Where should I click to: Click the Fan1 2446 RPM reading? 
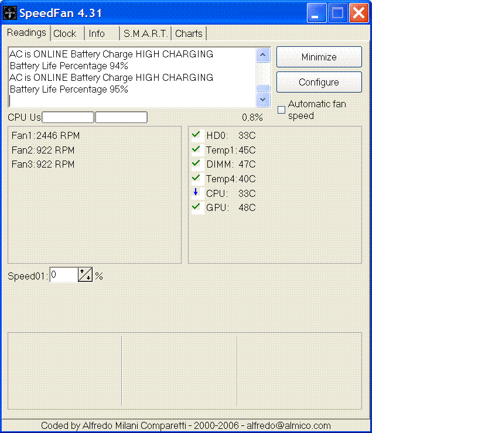point(46,135)
